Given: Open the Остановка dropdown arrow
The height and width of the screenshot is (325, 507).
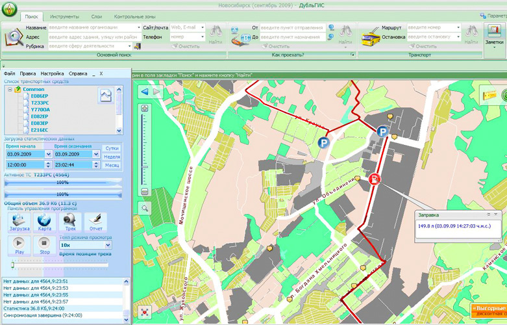Looking at the screenshot, I should (458, 37).
